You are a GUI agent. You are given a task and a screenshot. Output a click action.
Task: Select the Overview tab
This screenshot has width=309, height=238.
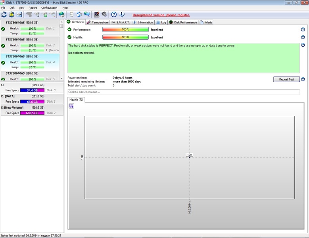[75, 22]
